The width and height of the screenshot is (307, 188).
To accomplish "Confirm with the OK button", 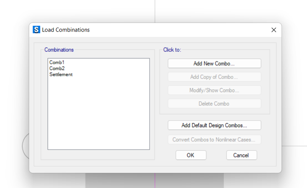I will [191, 155].
